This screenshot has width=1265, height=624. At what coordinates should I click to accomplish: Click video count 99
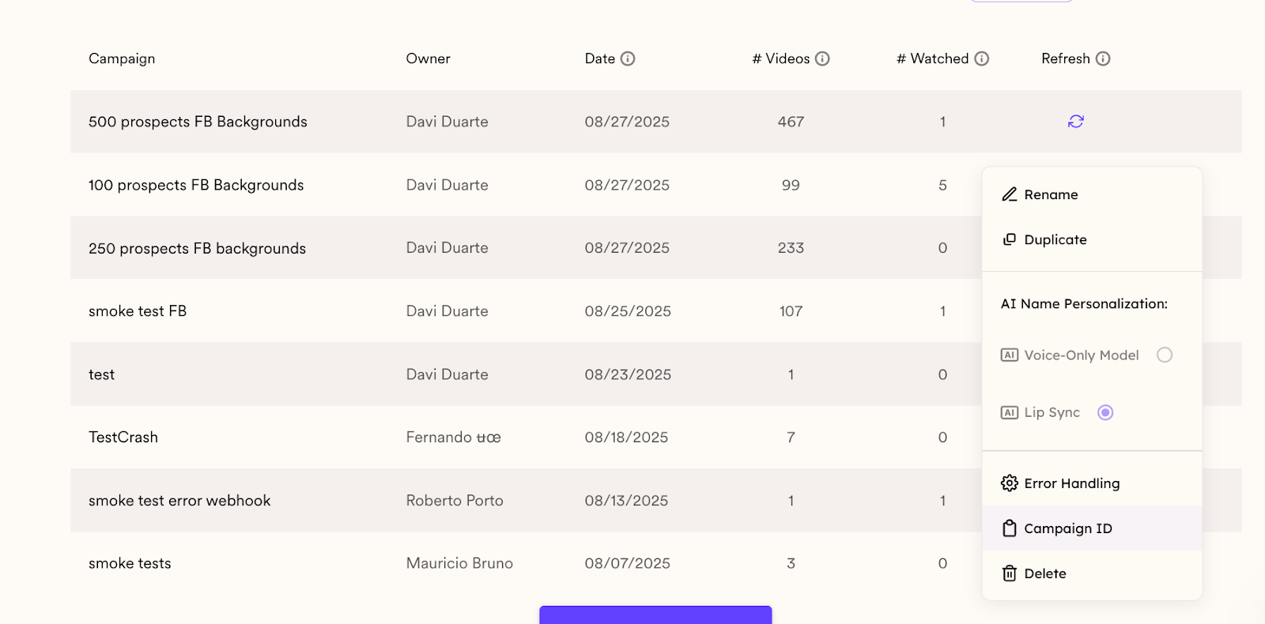point(791,185)
